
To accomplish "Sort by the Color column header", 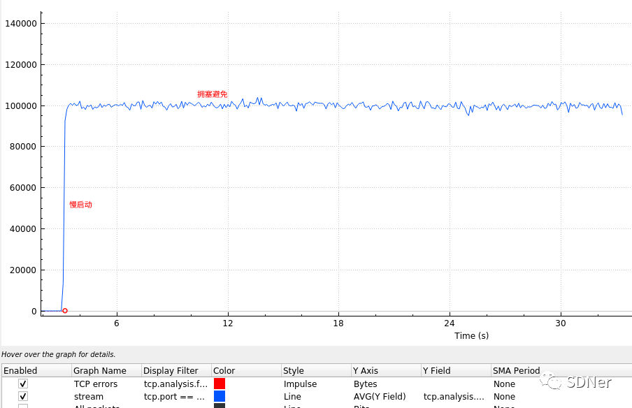I will (x=246, y=370).
